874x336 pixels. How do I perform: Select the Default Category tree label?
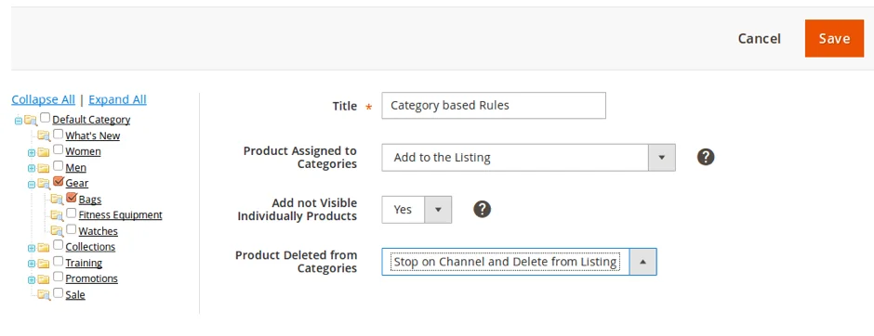(91, 120)
